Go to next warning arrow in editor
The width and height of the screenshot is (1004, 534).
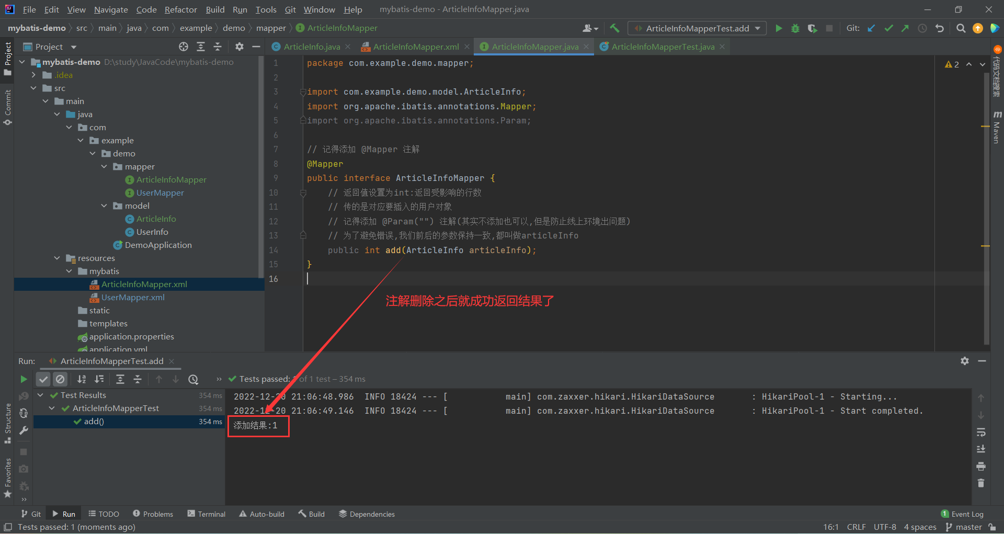(x=983, y=64)
